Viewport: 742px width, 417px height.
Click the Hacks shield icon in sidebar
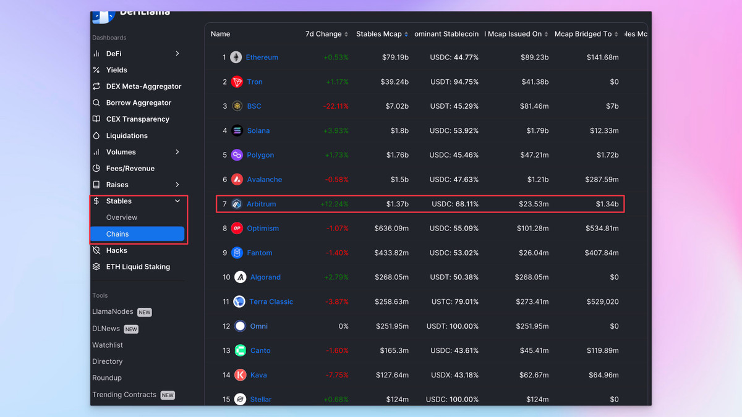pos(96,250)
